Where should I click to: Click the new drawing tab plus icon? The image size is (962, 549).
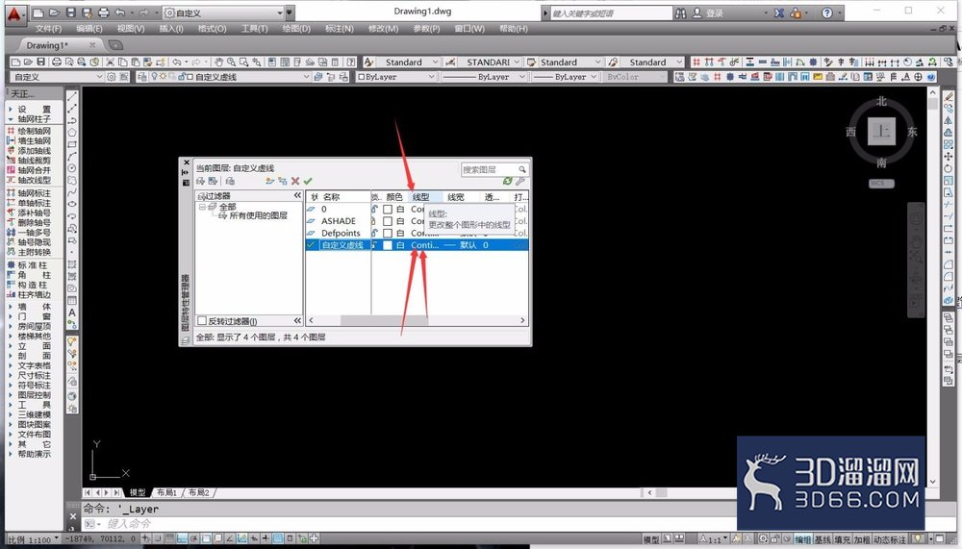pos(115,45)
